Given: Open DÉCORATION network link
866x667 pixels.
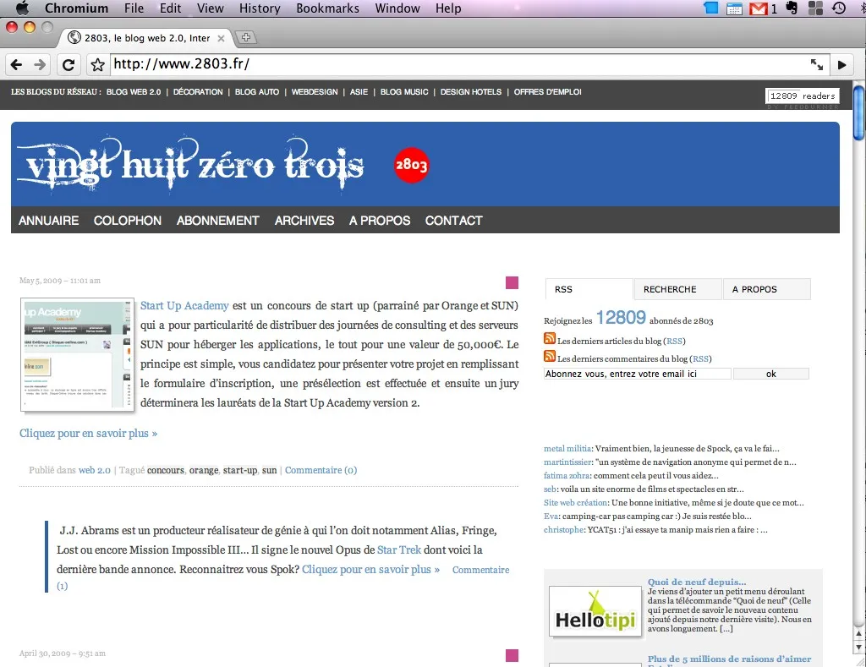Looking at the screenshot, I should 198,91.
